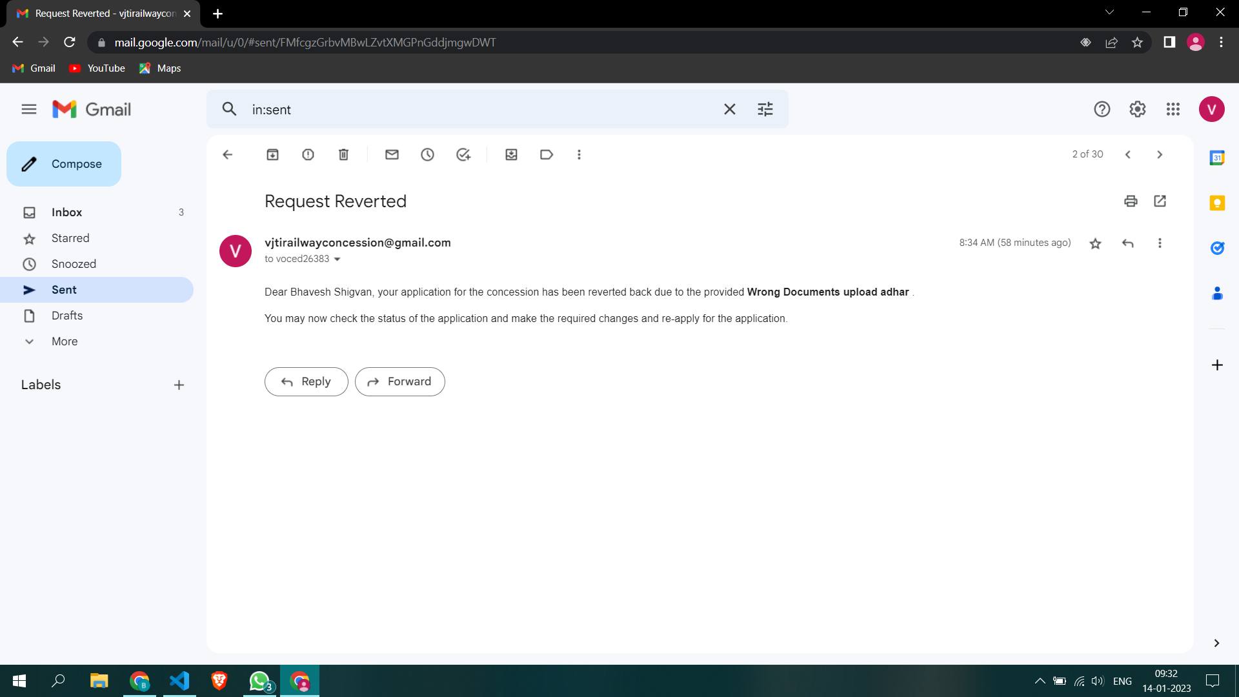Open the Labels tag icon
The height and width of the screenshot is (697, 1239).
547,155
